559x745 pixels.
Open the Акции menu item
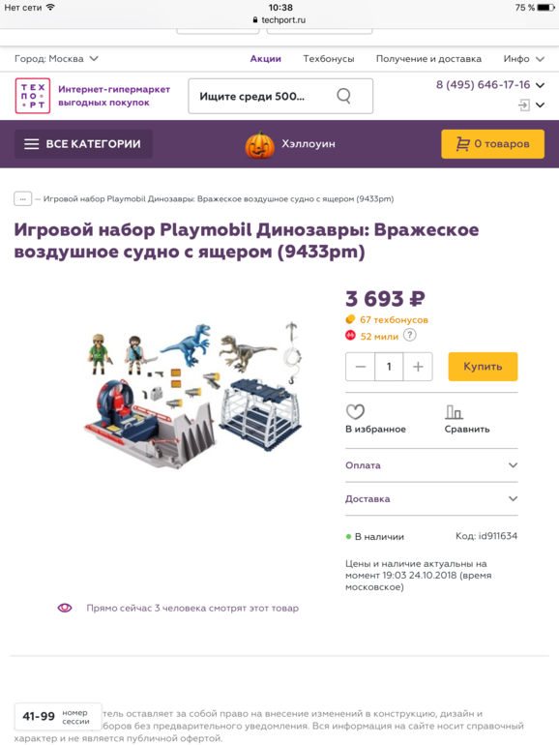point(266,59)
